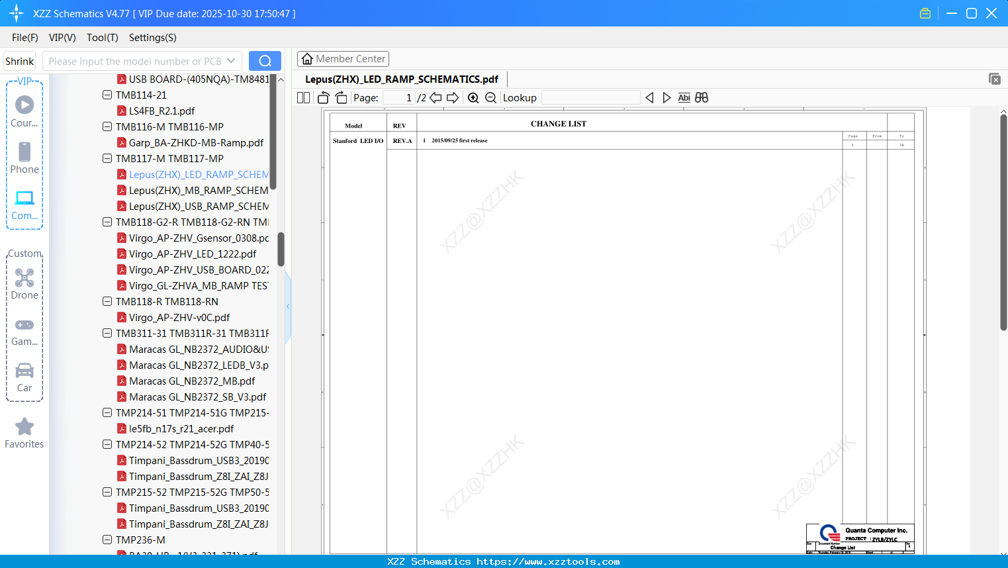The width and height of the screenshot is (1008, 568).
Task: Collapse the TMP215-52 tree node
Action: click(107, 492)
